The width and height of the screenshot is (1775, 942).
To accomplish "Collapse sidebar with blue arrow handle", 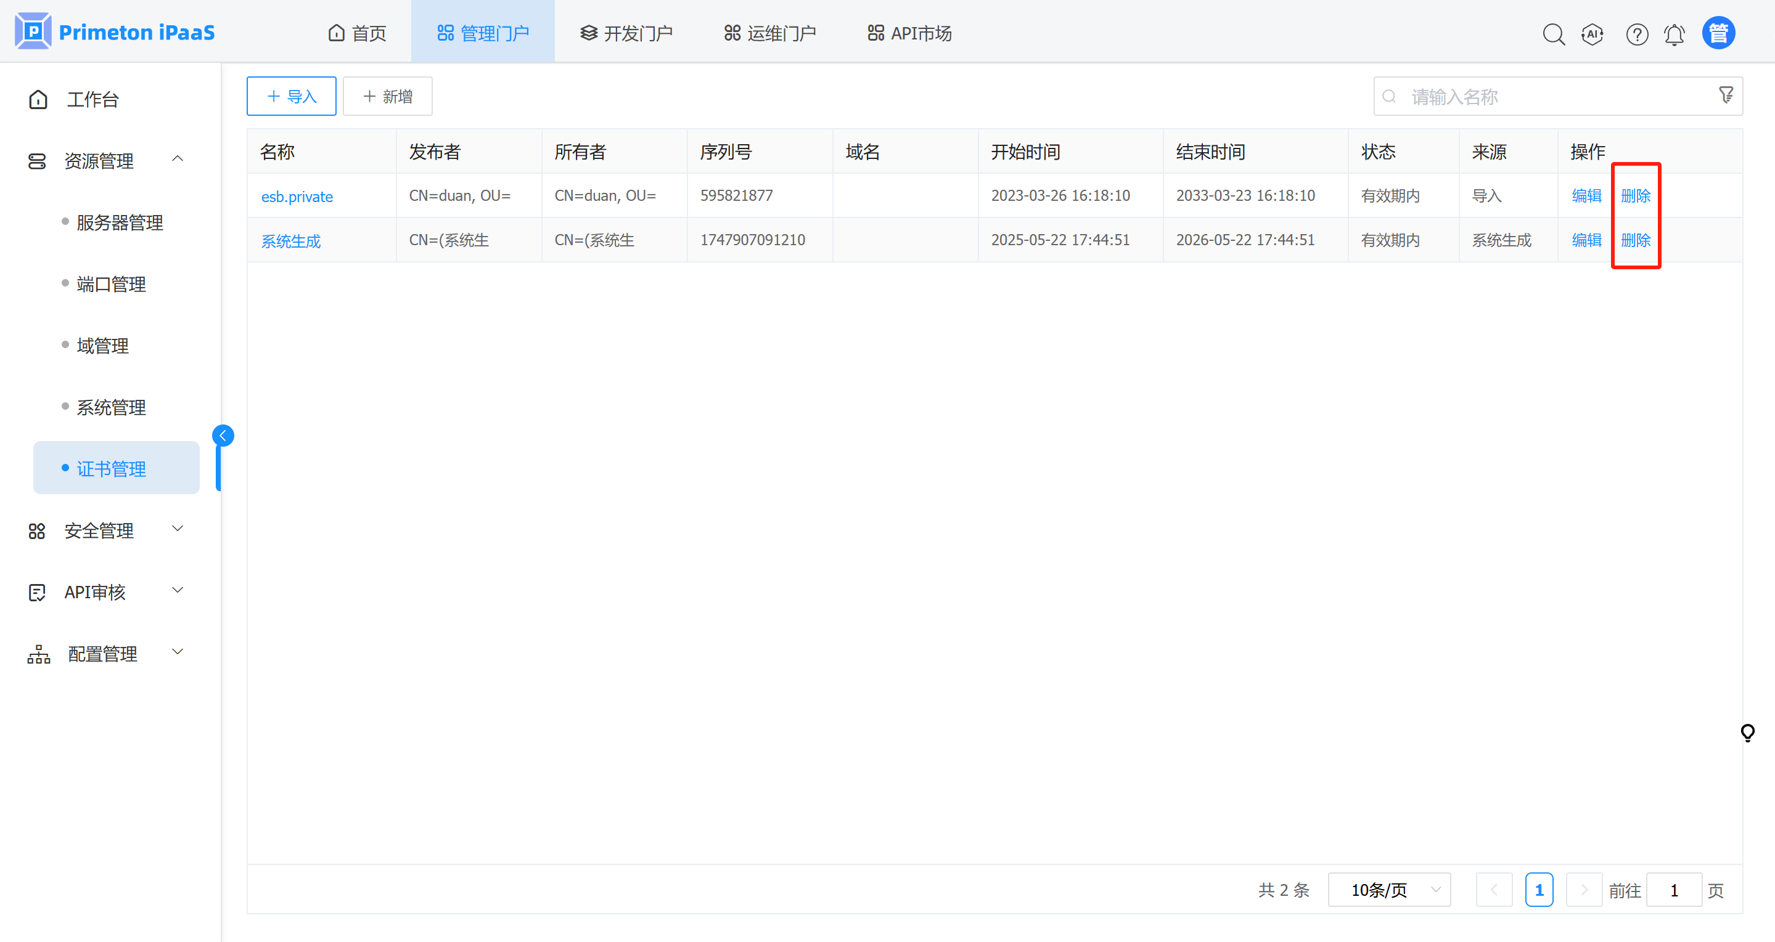I will (x=223, y=436).
